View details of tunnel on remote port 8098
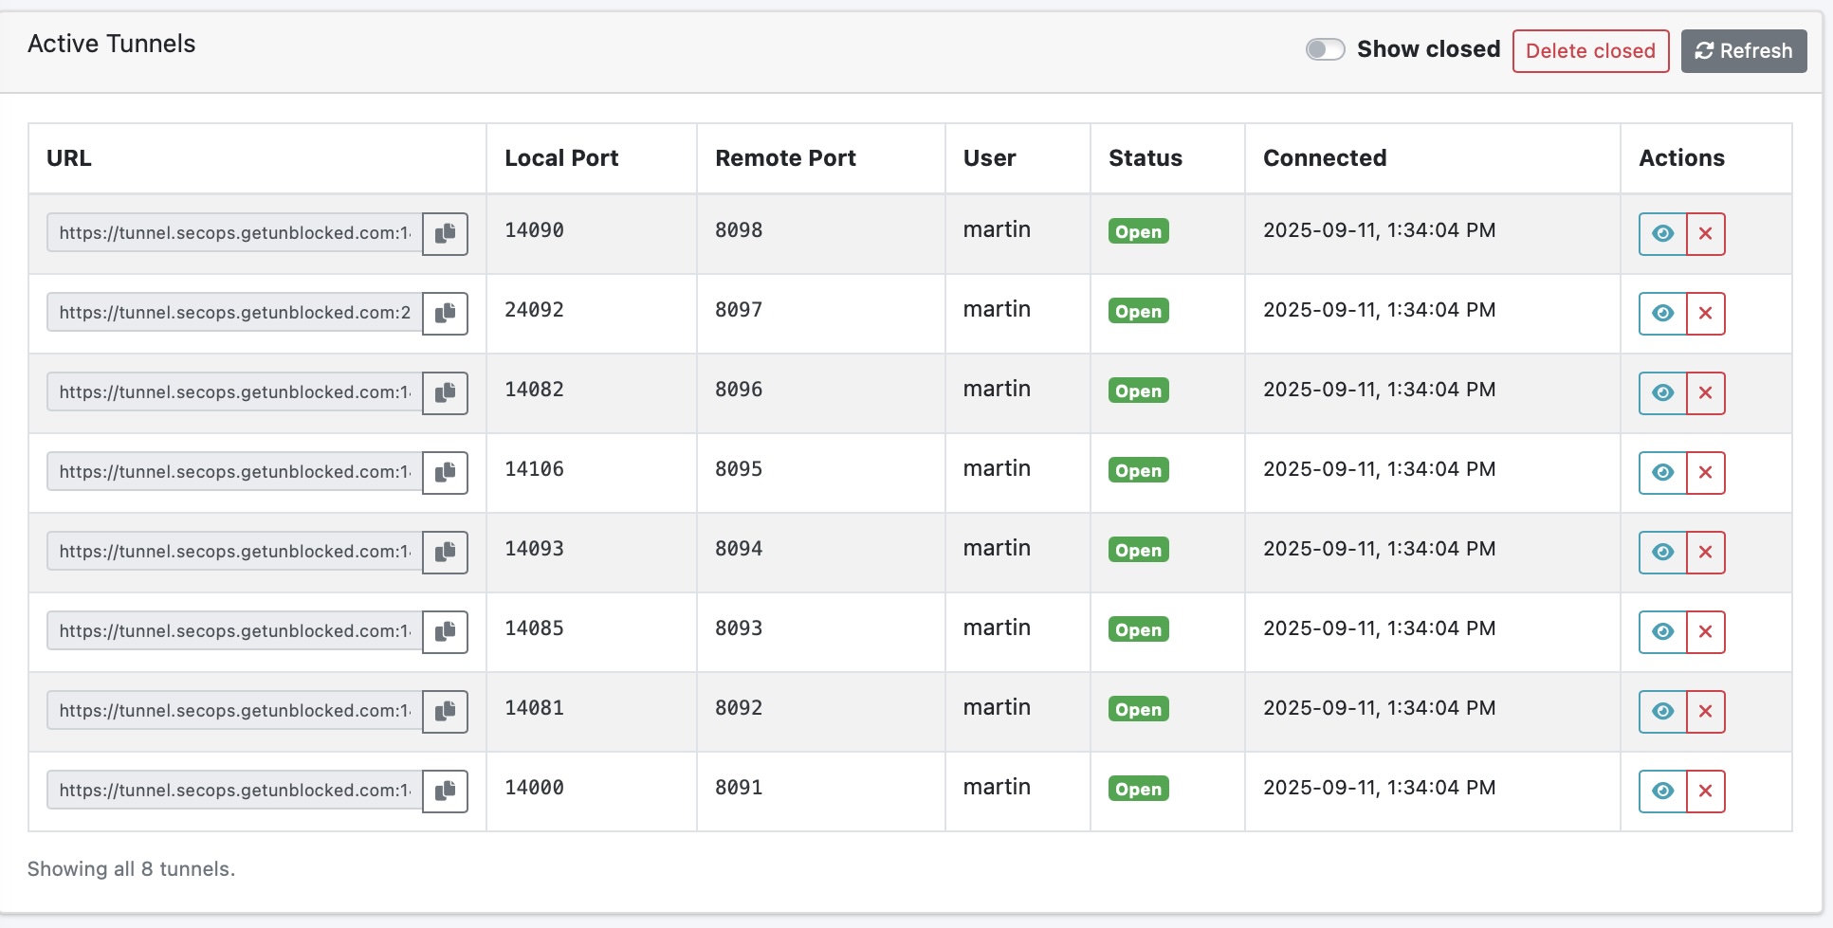Screen dimensions: 1833x928 tap(1662, 233)
